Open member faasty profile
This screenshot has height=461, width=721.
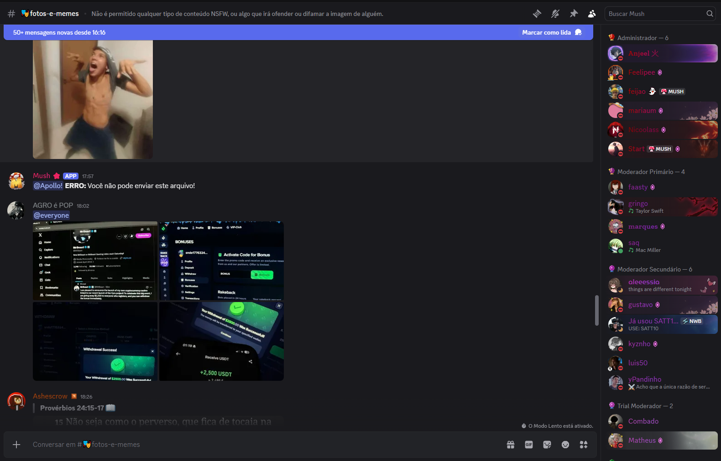663,187
